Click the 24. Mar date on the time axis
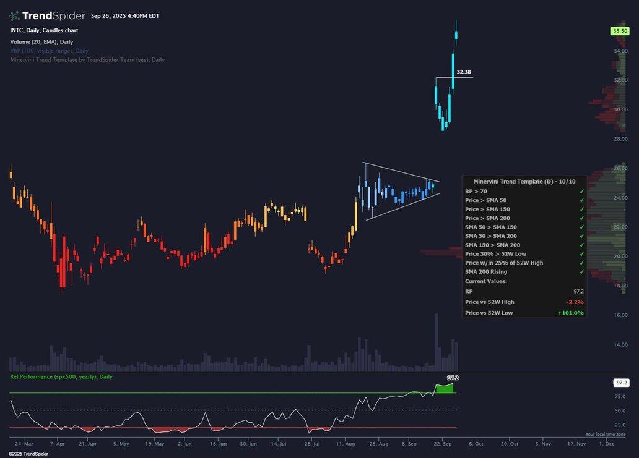 pos(24,444)
